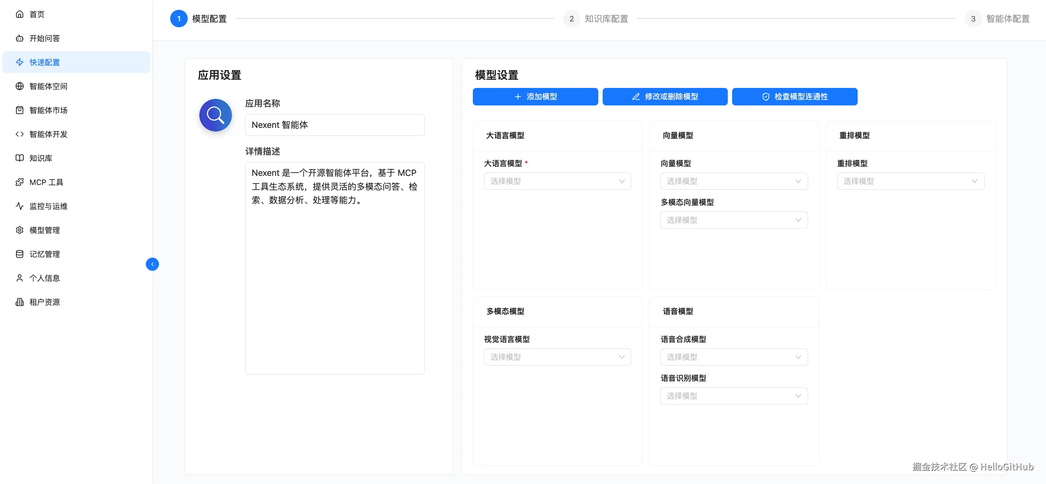Click the book icon for 知识库
This screenshot has width=1046, height=484.
20,158
